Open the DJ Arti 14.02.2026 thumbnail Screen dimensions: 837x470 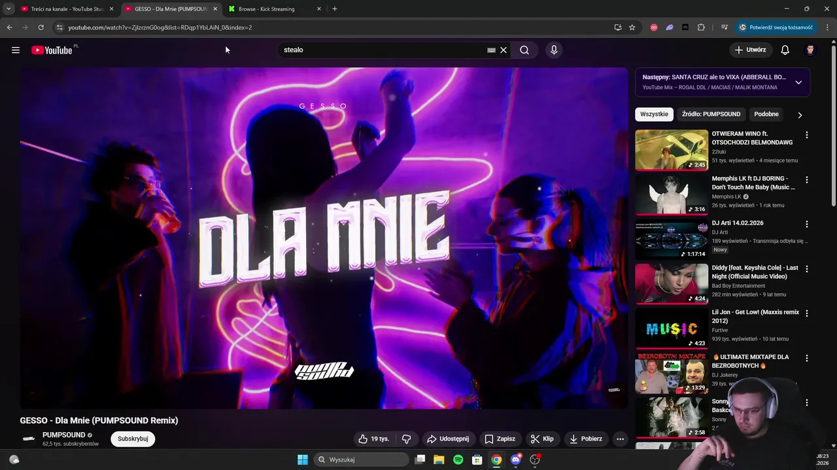click(672, 239)
